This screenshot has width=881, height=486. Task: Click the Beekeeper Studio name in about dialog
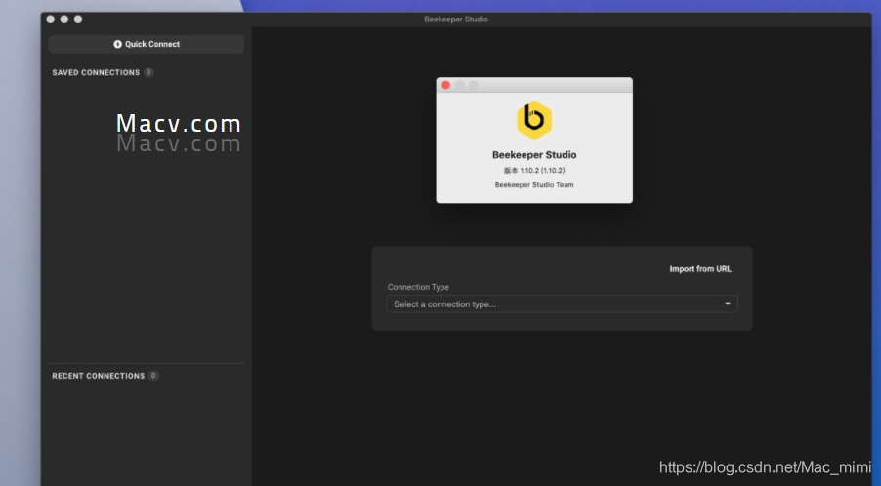click(534, 155)
